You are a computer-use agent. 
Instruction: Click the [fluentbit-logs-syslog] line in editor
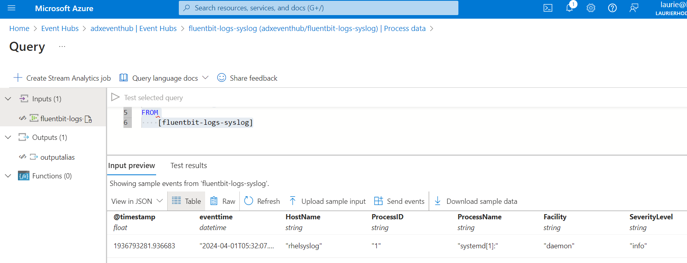pos(206,122)
